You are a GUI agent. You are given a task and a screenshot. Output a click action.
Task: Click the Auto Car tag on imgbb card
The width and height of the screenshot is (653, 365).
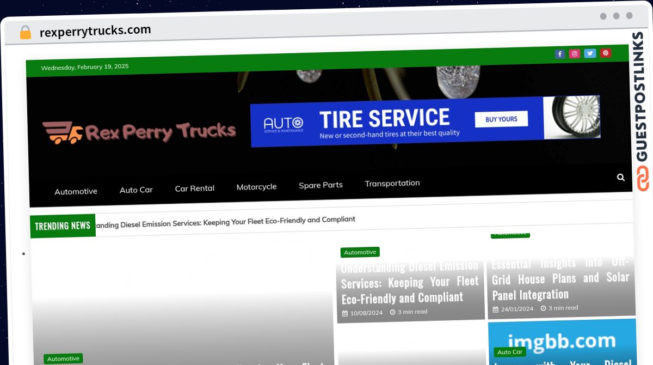(510, 352)
